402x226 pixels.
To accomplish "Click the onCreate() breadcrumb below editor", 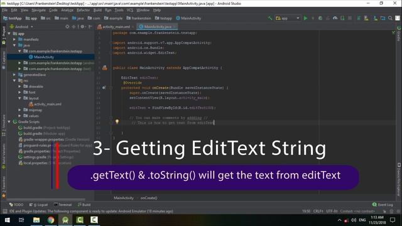I will [x=149, y=198].
